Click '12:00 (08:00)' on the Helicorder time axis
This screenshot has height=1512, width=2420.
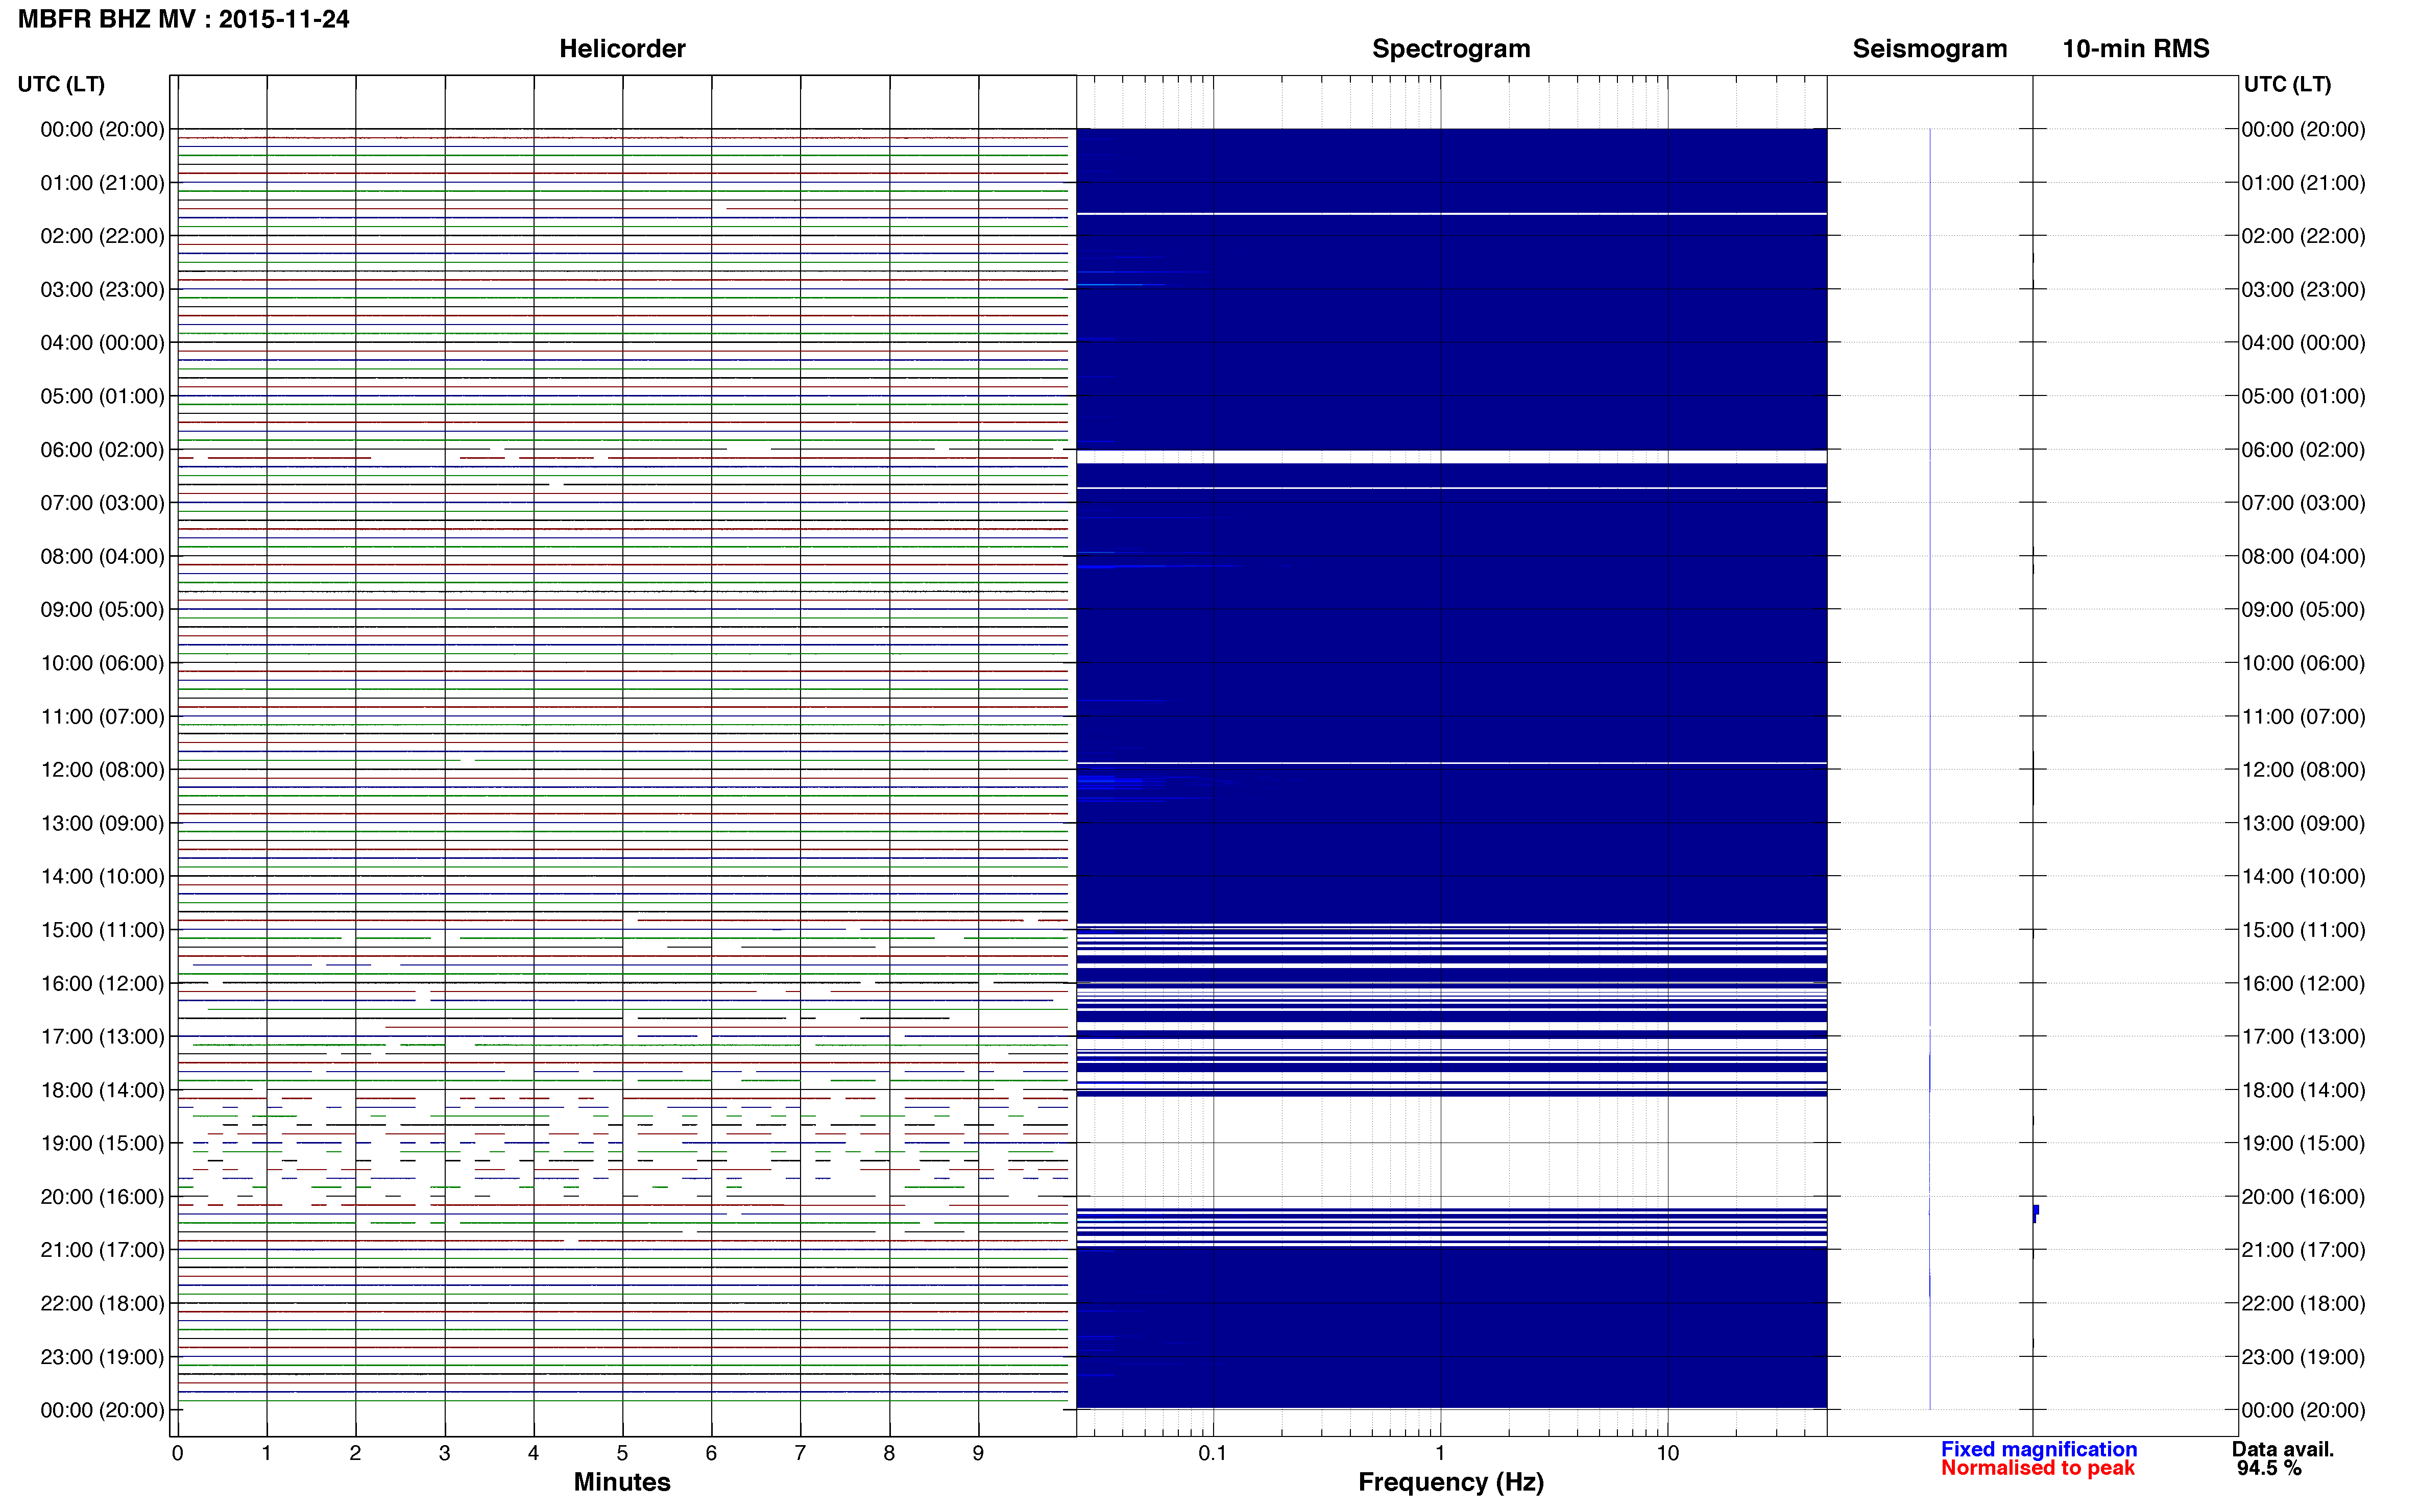coord(102,770)
